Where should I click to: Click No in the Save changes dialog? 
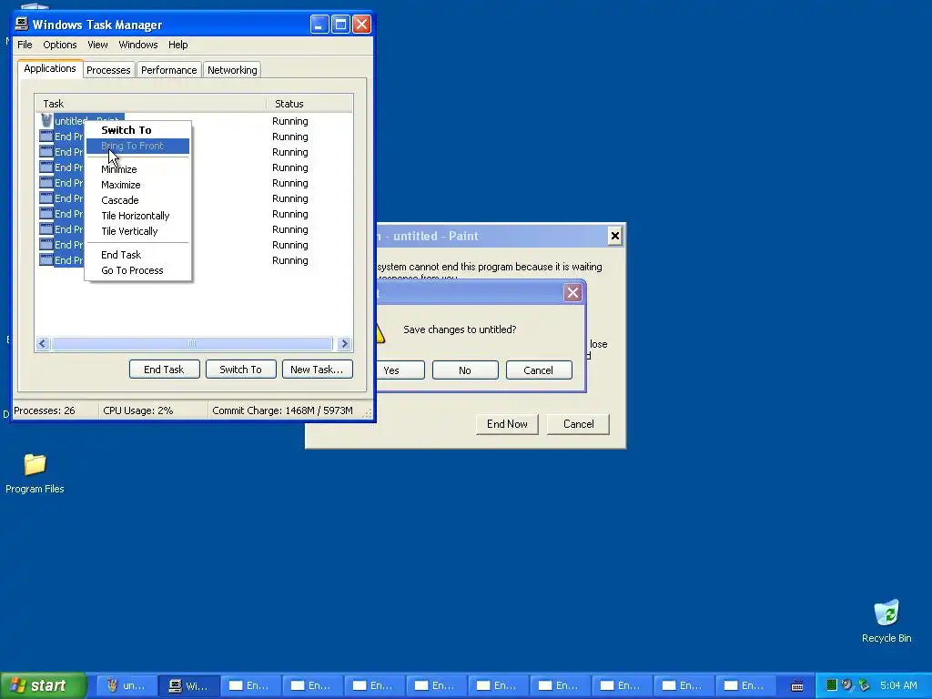point(465,370)
